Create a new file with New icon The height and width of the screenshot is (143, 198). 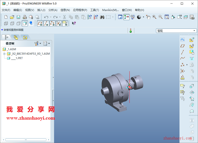coord(6,17)
